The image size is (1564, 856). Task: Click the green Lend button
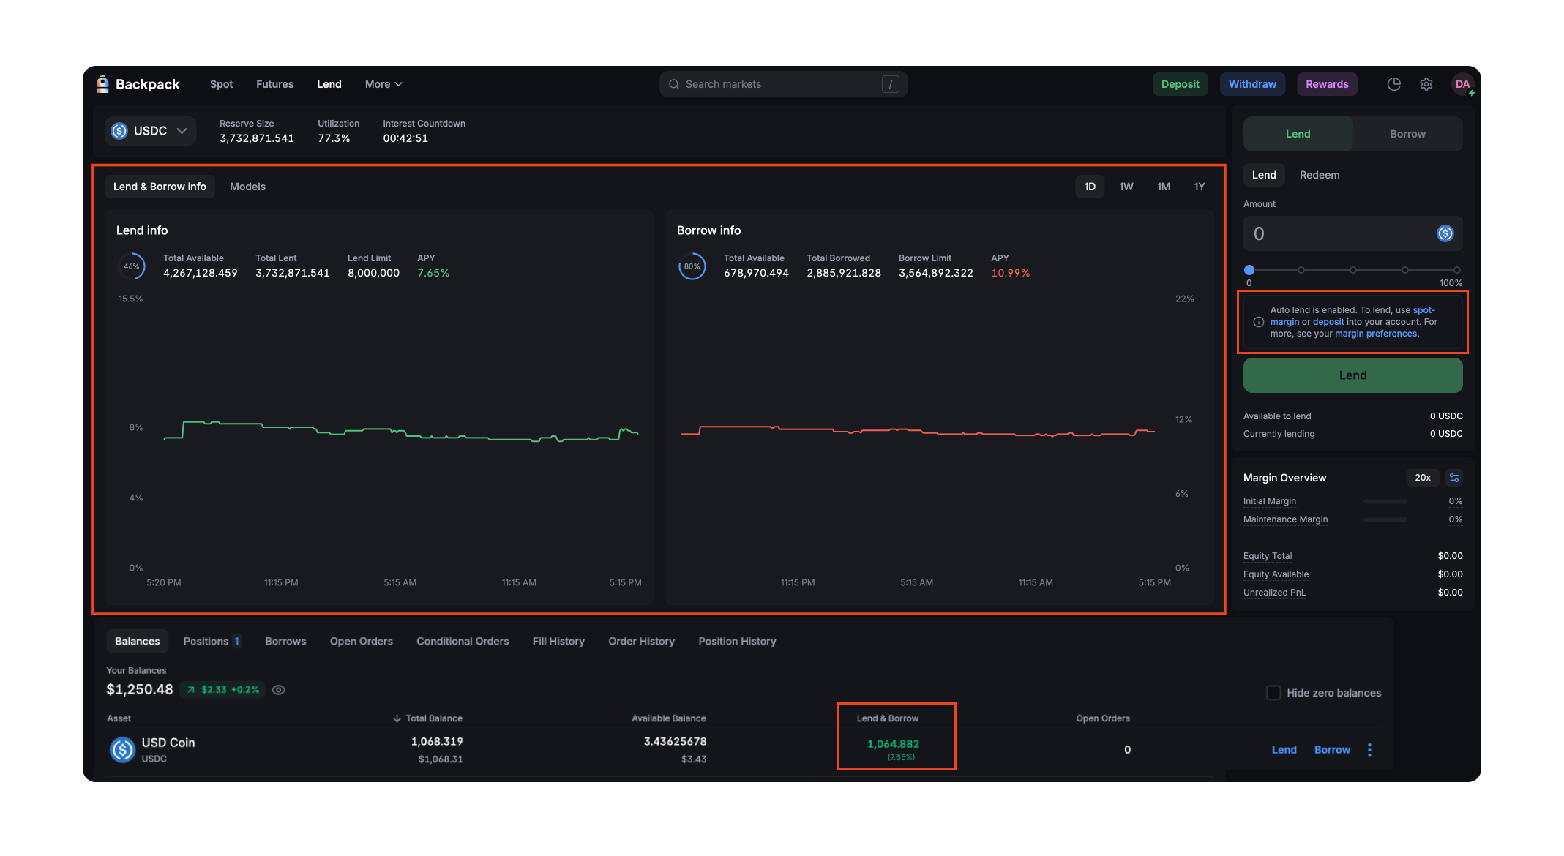[1352, 375]
